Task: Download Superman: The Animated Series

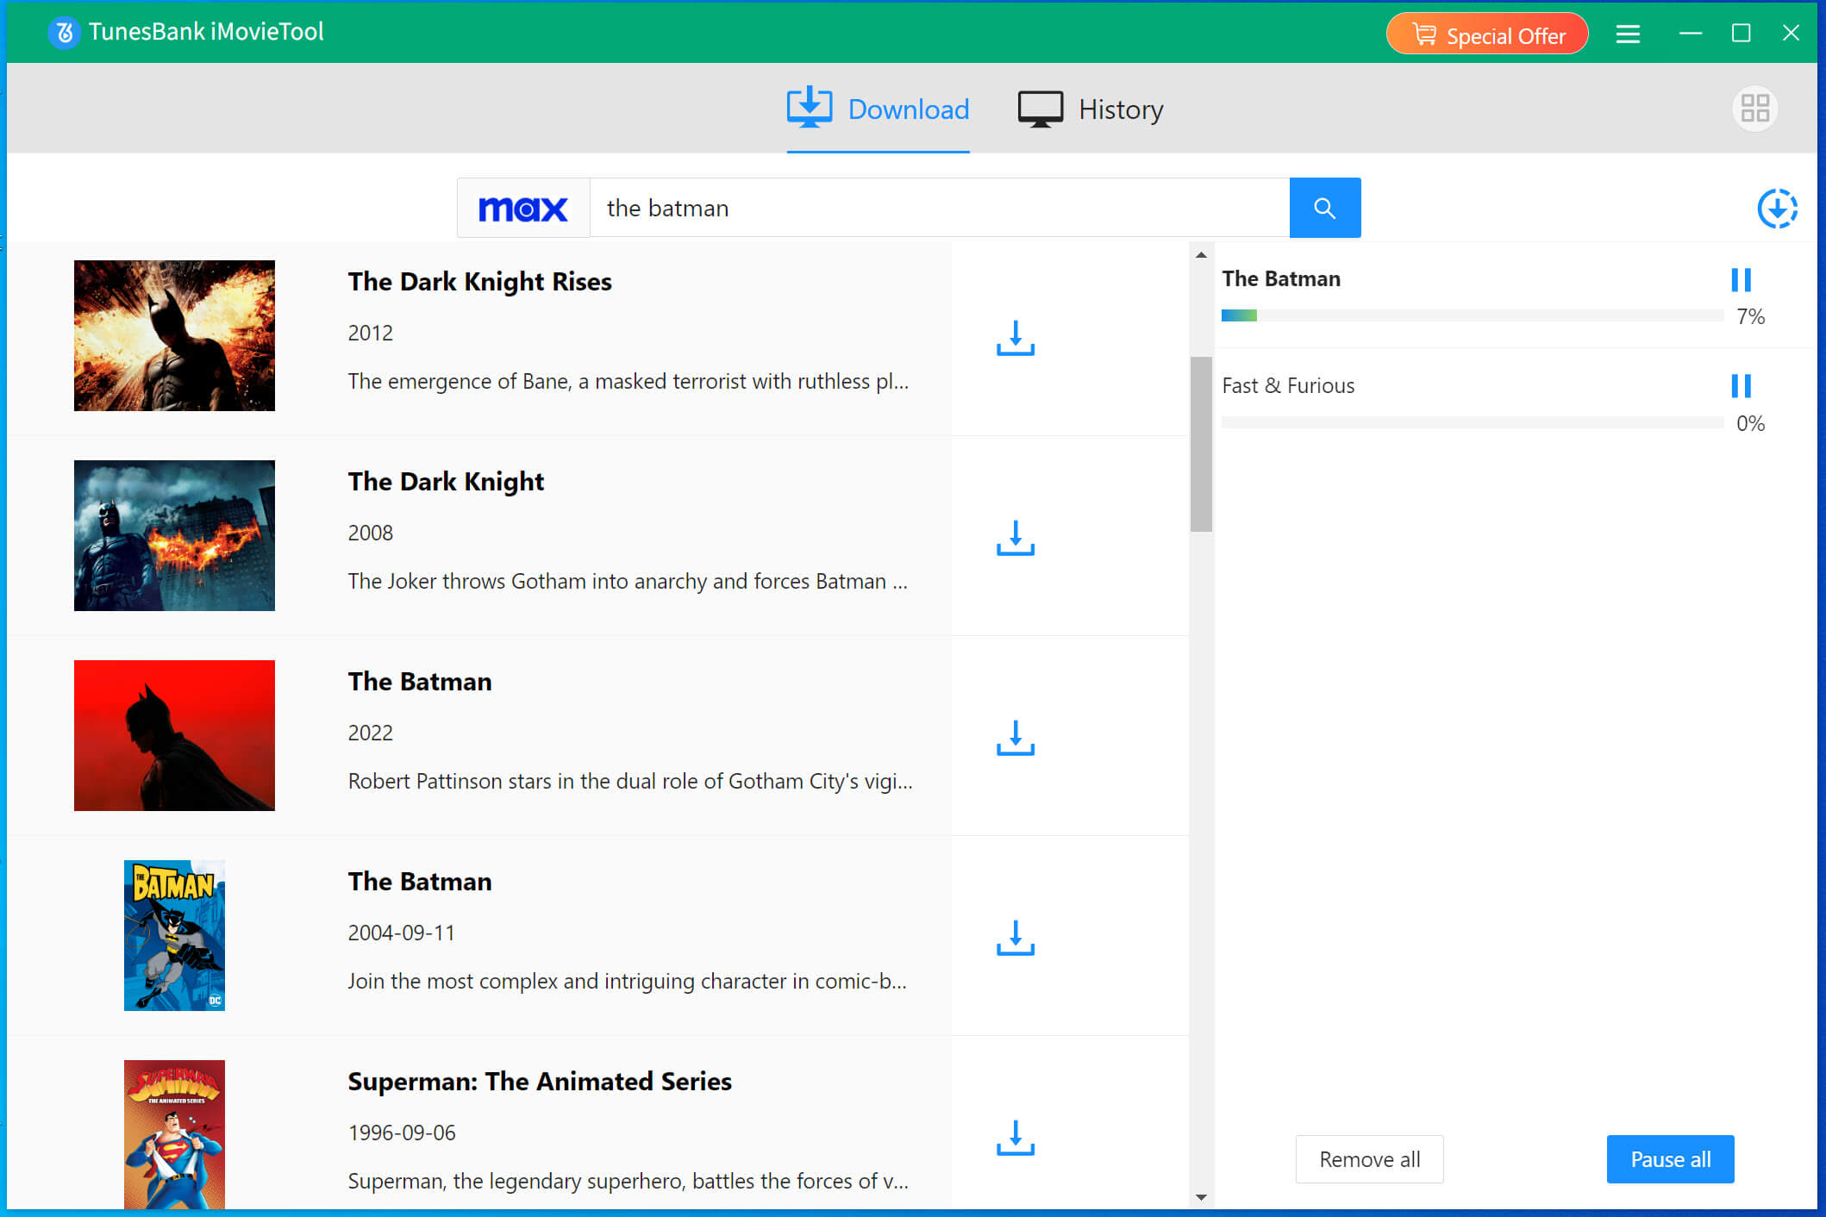Action: [1015, 1138]
